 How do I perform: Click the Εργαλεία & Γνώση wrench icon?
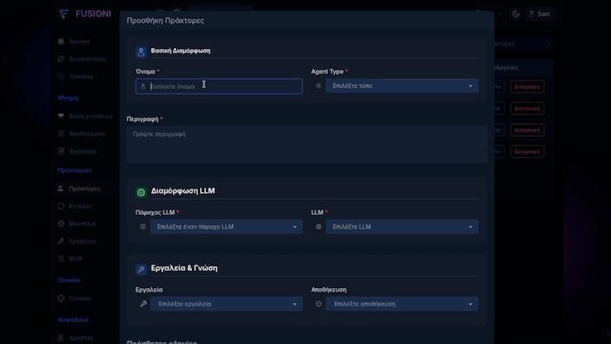coord(141,269)
